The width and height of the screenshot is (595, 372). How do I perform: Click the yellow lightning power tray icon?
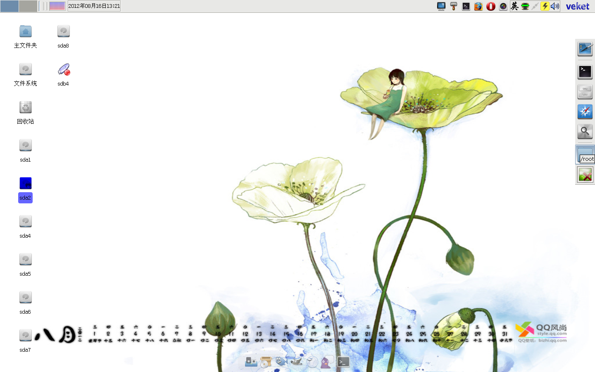pyautogui.click(x=545, y=6)
